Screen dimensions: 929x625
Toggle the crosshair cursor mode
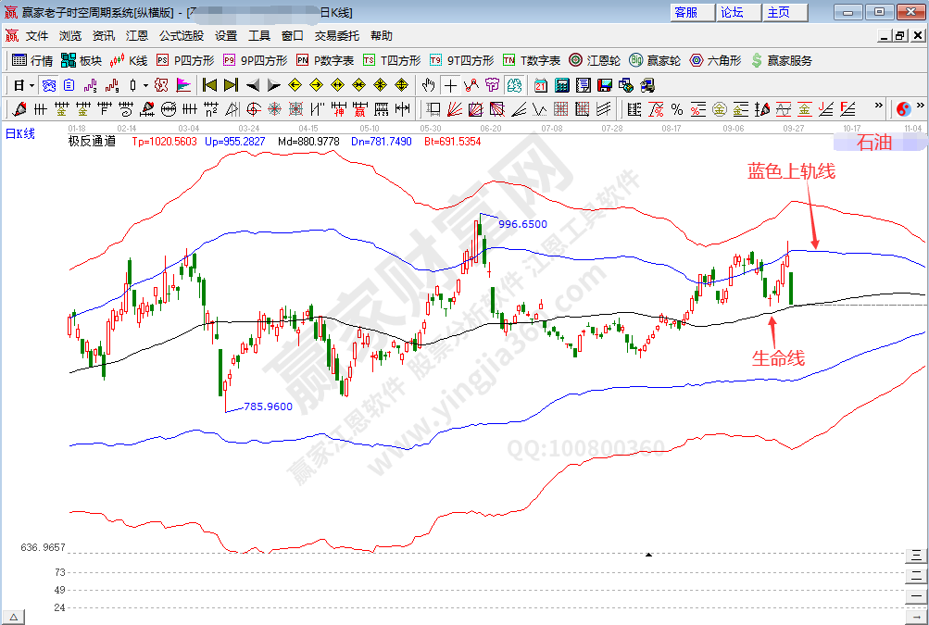451,85
